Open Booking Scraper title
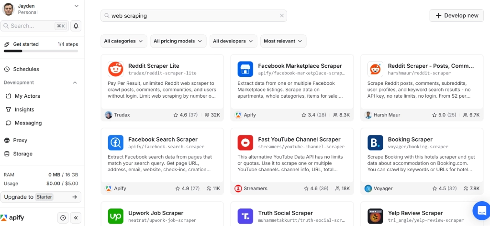The width and height of the screenshot is (490, 226). [x=410, y=139]
